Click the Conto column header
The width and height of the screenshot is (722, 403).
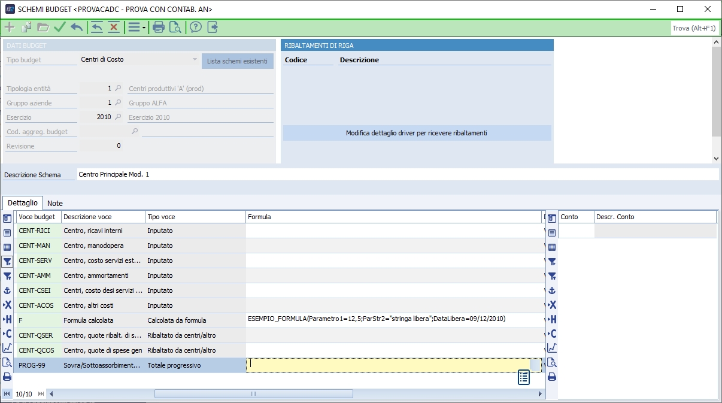[576, 217]
